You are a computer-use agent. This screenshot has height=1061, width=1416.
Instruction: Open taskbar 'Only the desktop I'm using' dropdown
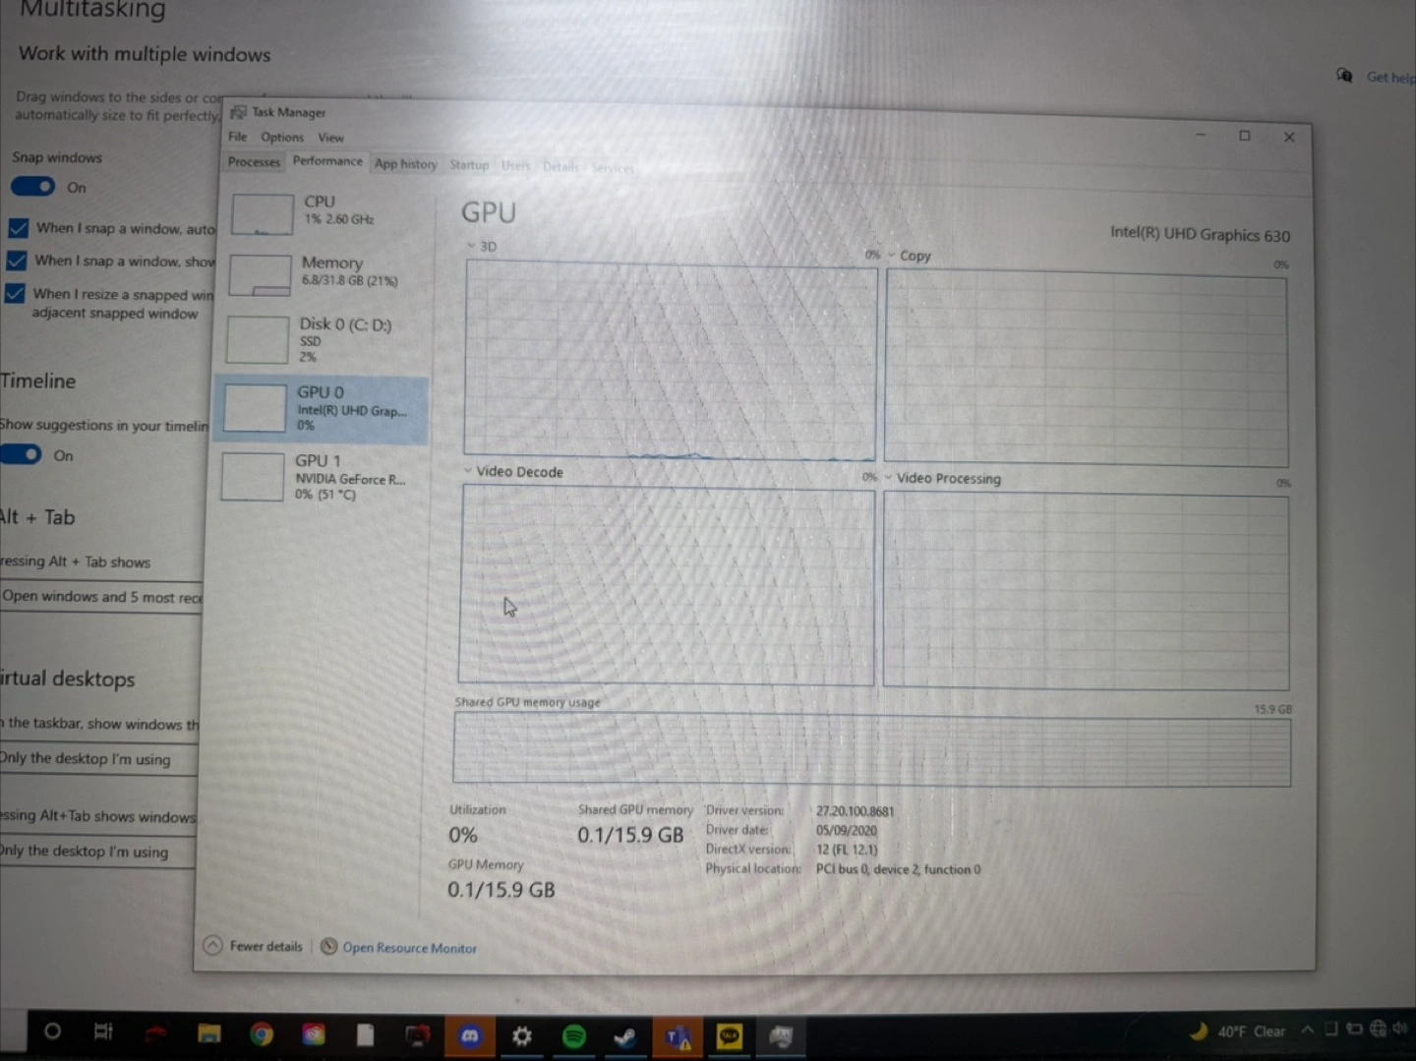98,758
